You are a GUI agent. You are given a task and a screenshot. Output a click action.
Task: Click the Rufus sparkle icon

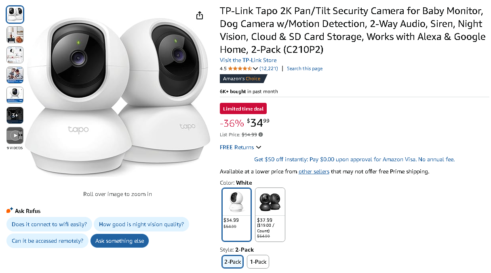[10, 210]
